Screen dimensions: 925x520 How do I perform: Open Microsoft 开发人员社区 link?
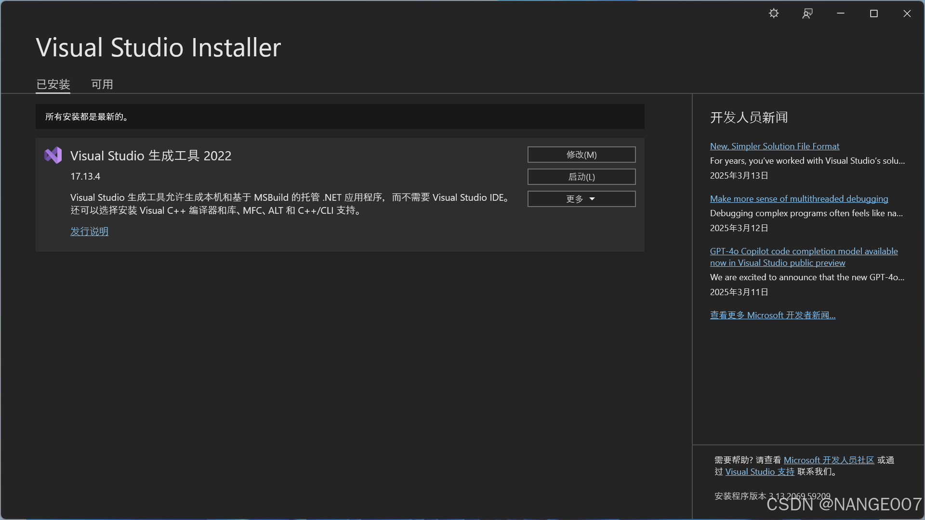[829, 460]
